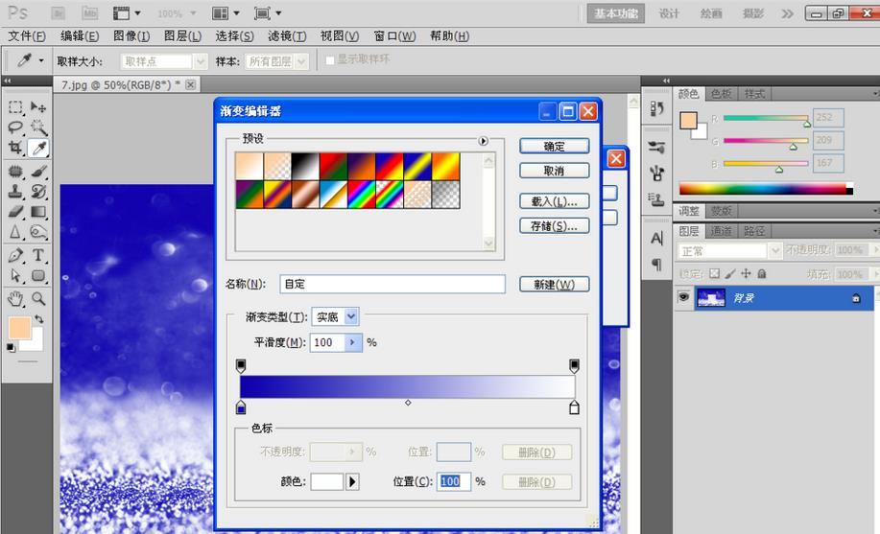
Task: Select the Hand tool
Action: tap(15, 299)
